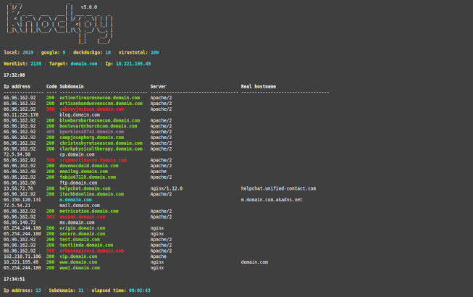Click the 'campjosephorg.domain.com' subdomain
This screenshot has height=297, width=473.
91,138
